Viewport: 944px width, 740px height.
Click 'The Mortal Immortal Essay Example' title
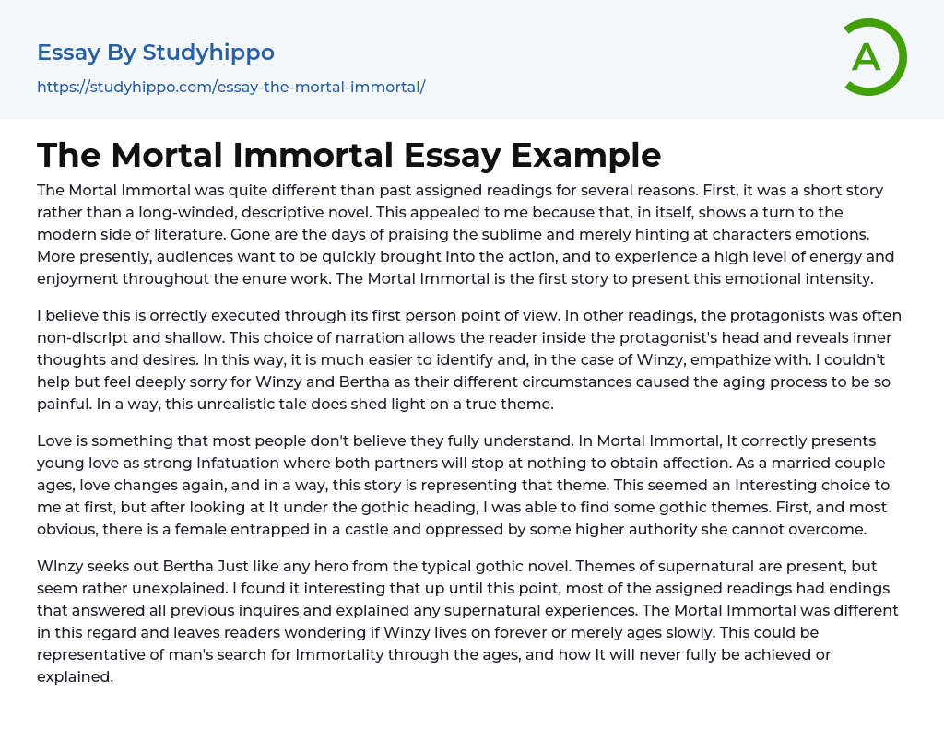tap(348, 155)
